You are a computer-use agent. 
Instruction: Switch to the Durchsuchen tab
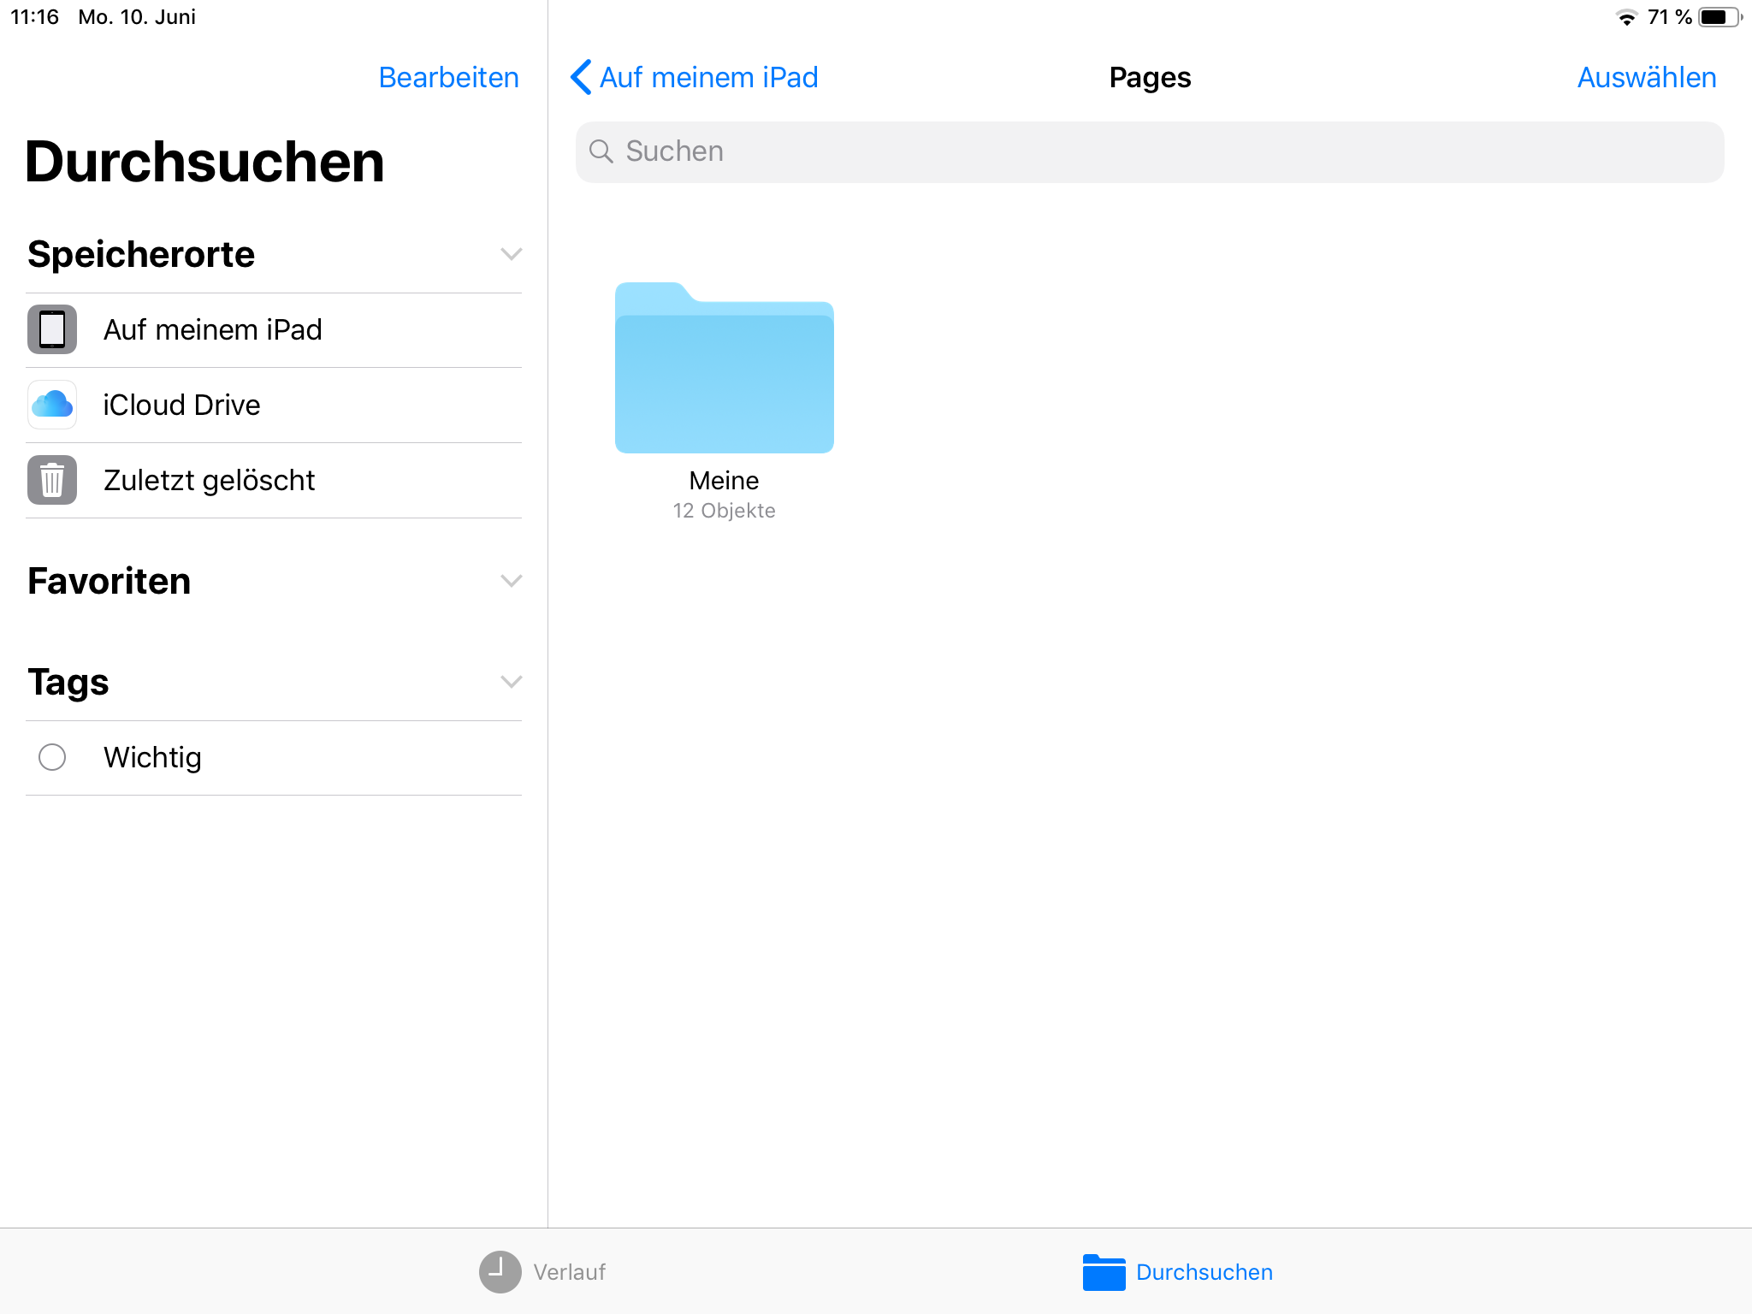click(x=1204, y=1272)
